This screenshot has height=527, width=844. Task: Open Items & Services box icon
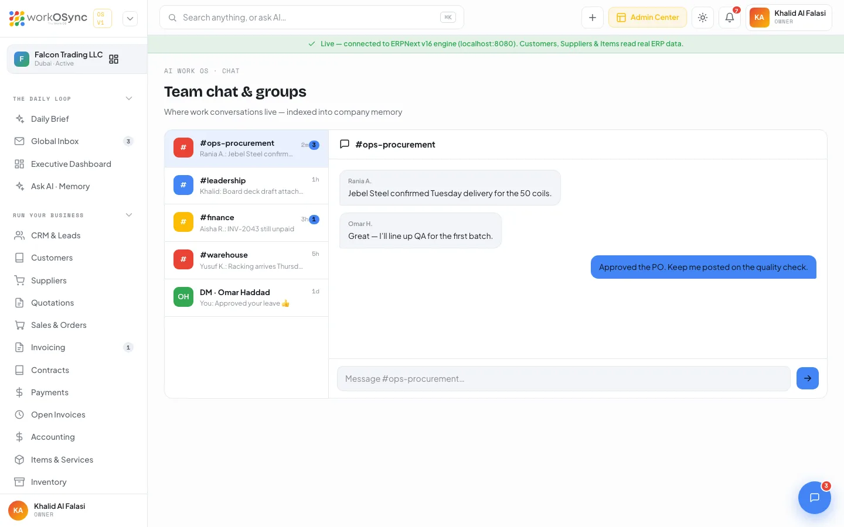coord(19,460)
